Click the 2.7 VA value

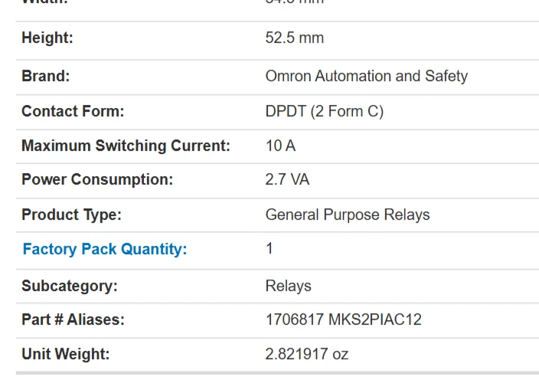coord(287,180)
